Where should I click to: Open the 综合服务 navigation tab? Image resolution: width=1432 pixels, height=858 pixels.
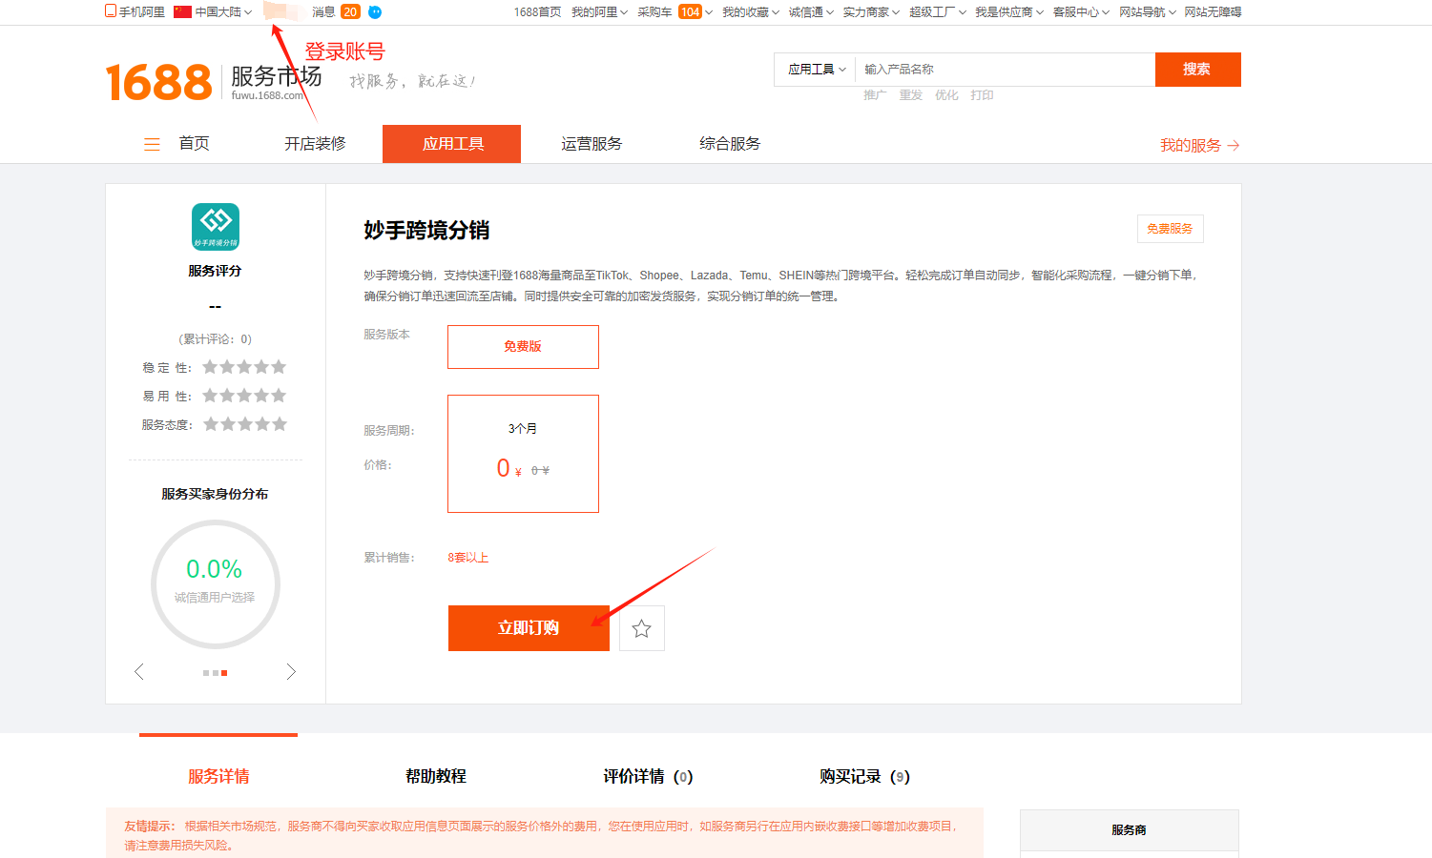[x=730, y=144]
